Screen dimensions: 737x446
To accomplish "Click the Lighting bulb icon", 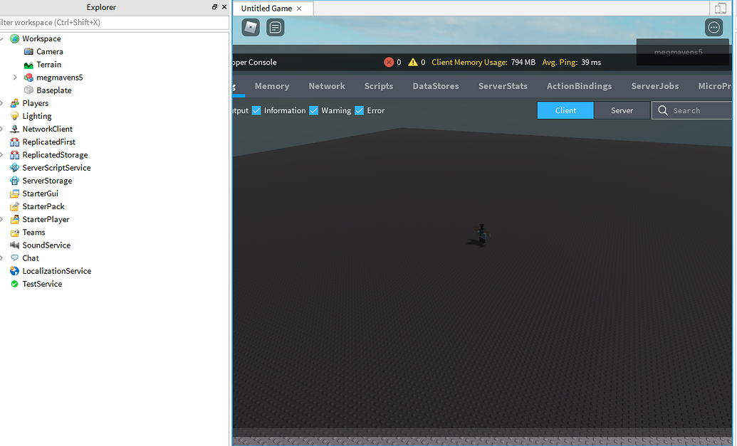I will coord(14,116).
